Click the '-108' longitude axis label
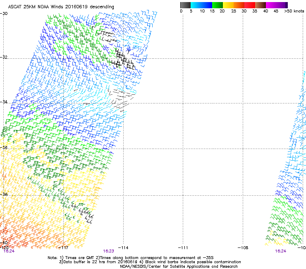306x269 pixels. tap(243, 248)
